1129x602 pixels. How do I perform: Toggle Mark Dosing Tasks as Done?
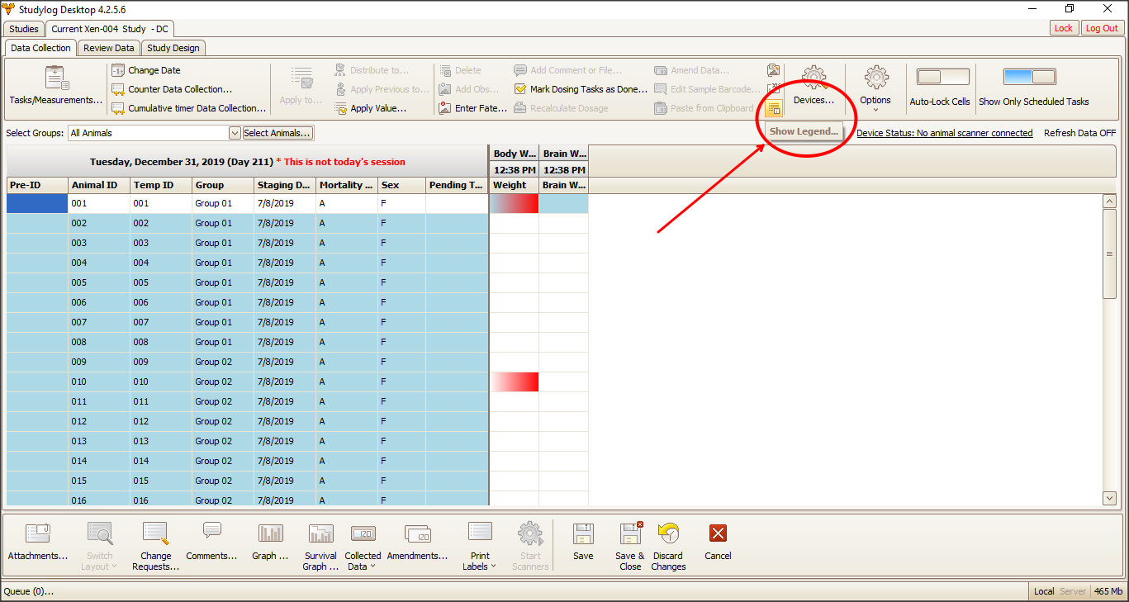(581, 89)
